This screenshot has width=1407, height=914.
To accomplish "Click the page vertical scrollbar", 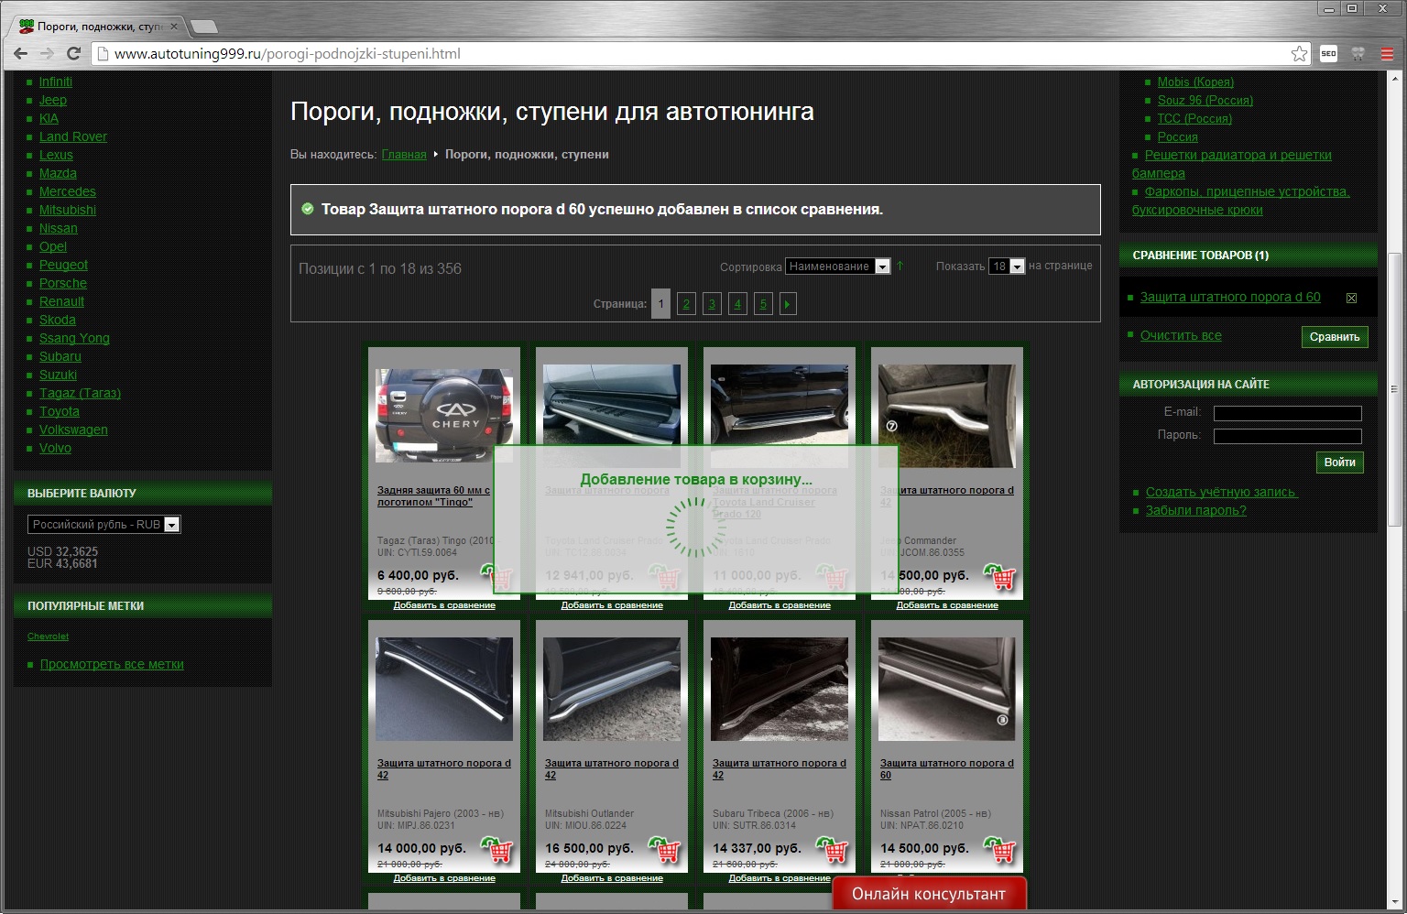I will [x=1393, y=389].
